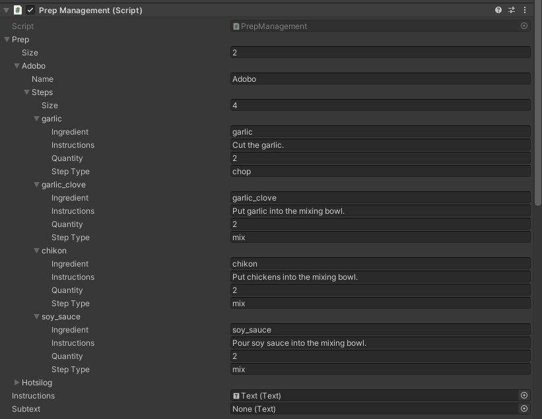Edit the chikon Step Type mix field
542x419 pixels.
(x=380, y=304)
